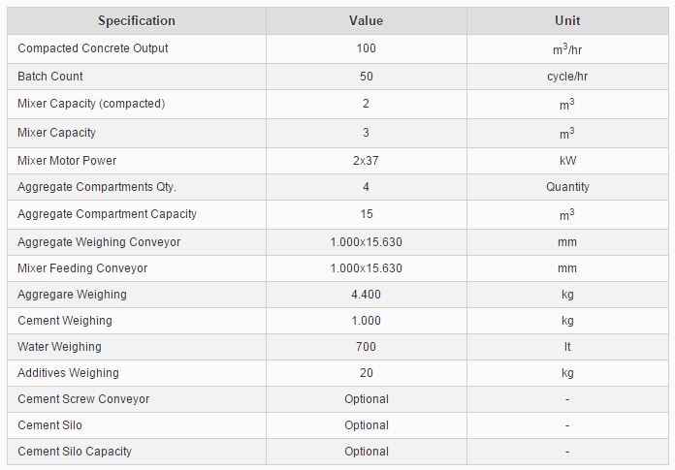
Task: Click the Unit column header
Action: (x=566, y=20)
